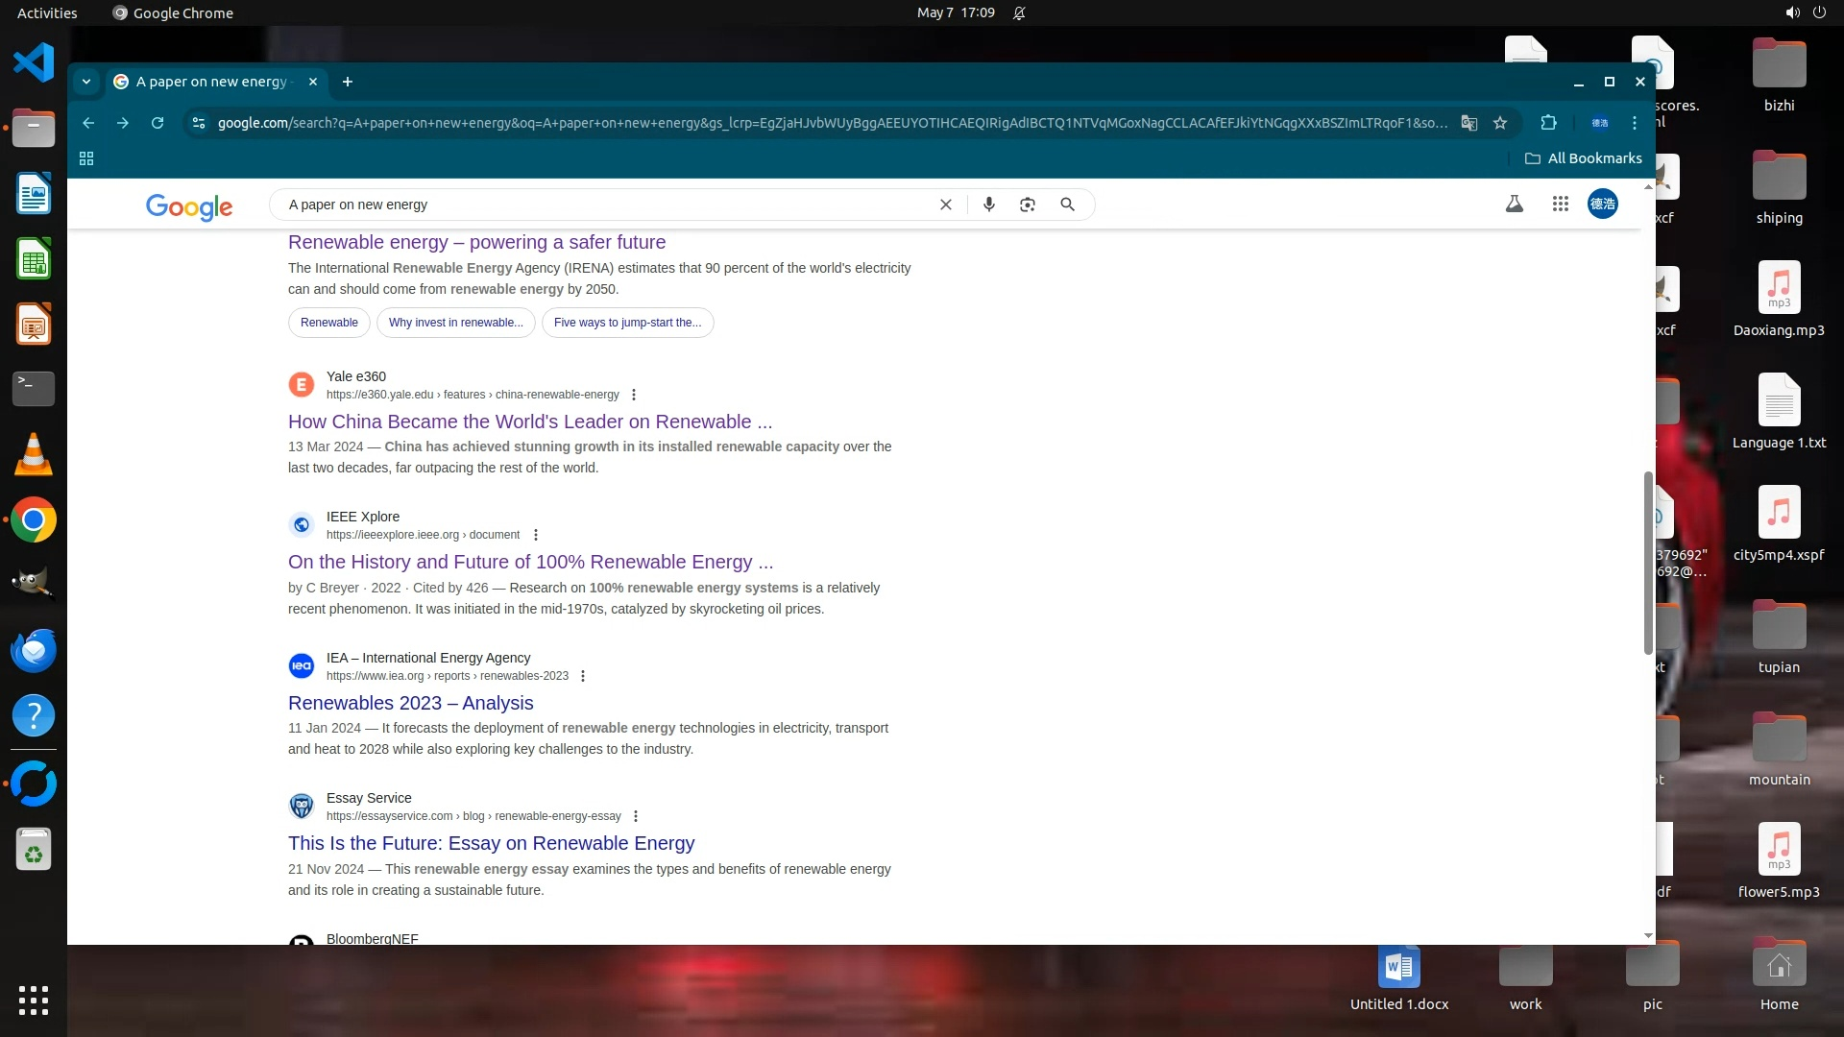The height and width of the screenshot is (1037, 1844).
Task: Open the Renewables 2023 – Analysis link
Action: point(410,703)
